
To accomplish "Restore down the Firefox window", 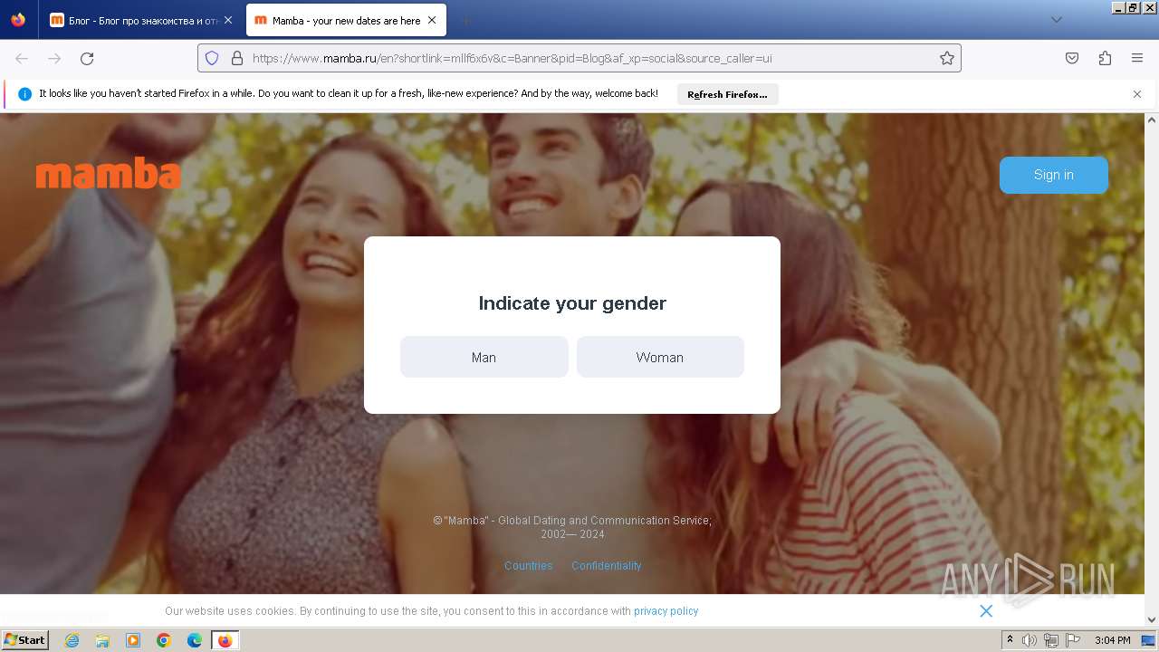I will 1134,7.
